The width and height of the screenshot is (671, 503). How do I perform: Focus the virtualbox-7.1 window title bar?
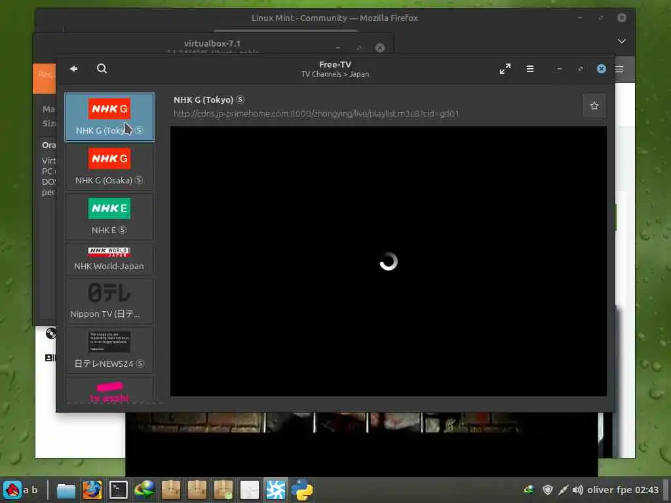(x=212, y=43)
